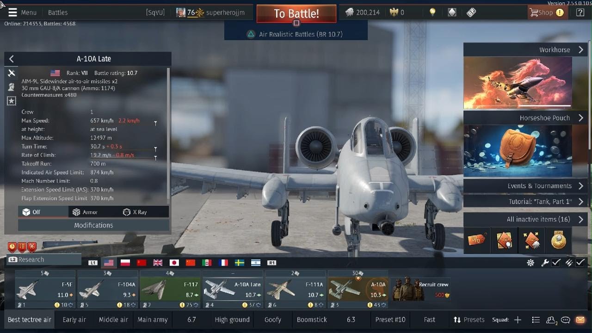Switch to the Best tectree air preset

tap(30, 320)
